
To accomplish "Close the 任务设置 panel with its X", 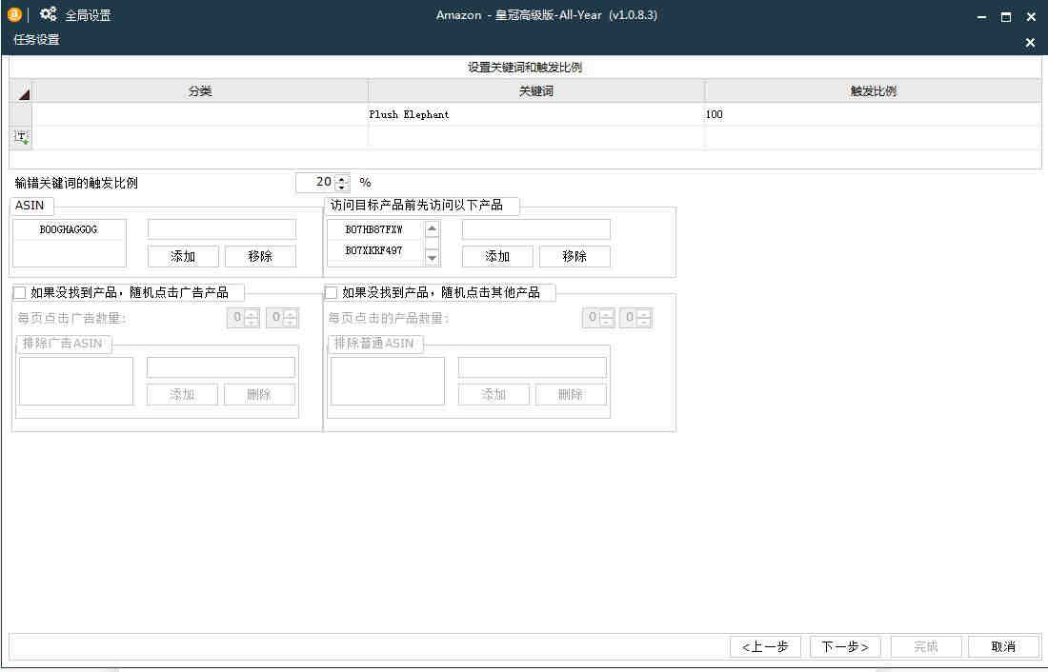I will tap(1030, 42).
